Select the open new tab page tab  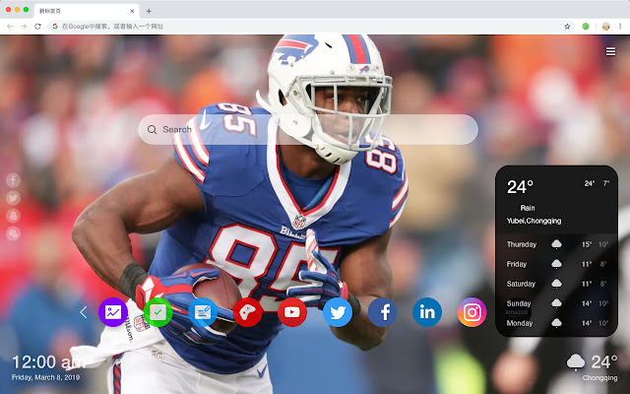point(87,11)
